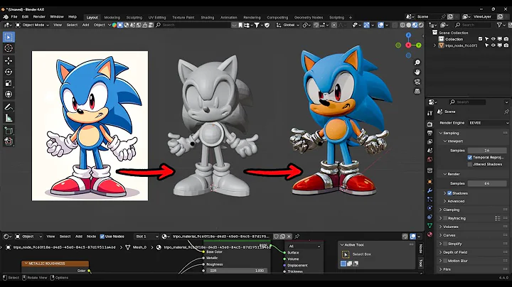Screen dimensions: 512x287
Task: Toggle the Use Nodes checkbox
Action: point(102,237)
